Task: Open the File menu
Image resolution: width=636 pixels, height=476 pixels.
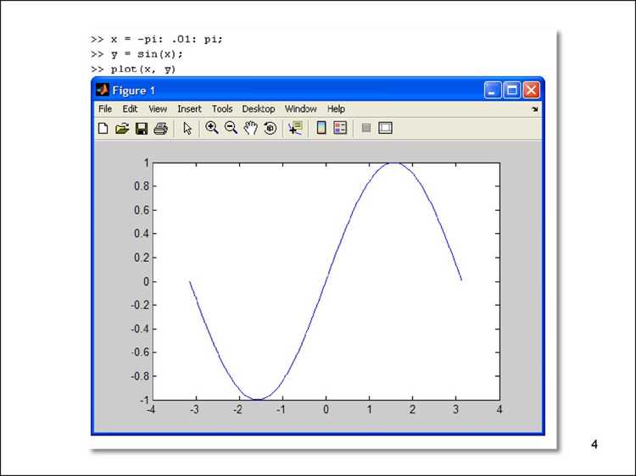Action: coord(105,109)
